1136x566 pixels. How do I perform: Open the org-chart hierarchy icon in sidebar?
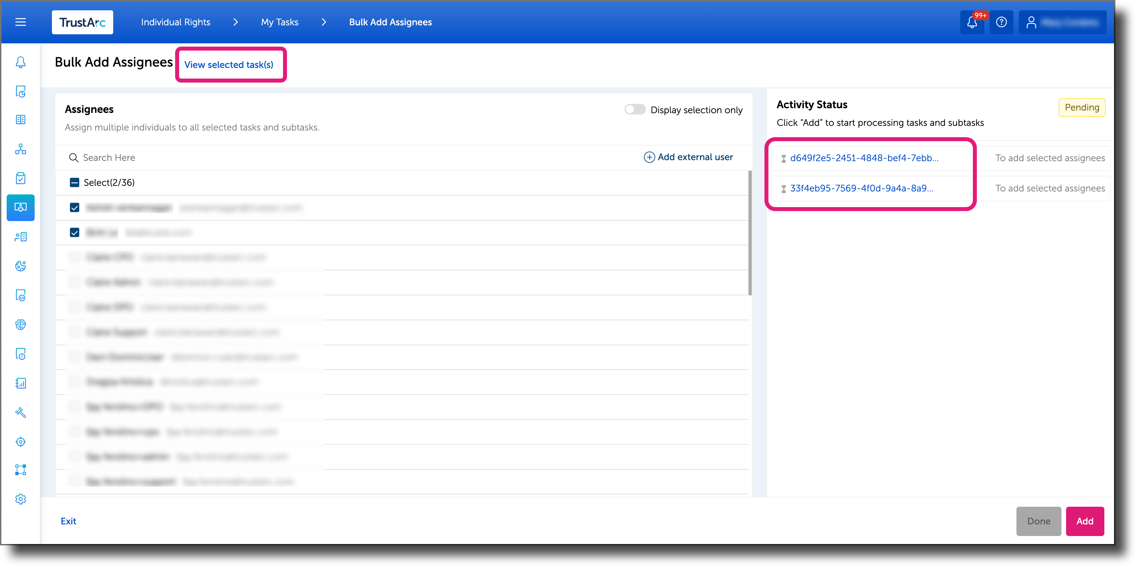pos(20,149)
